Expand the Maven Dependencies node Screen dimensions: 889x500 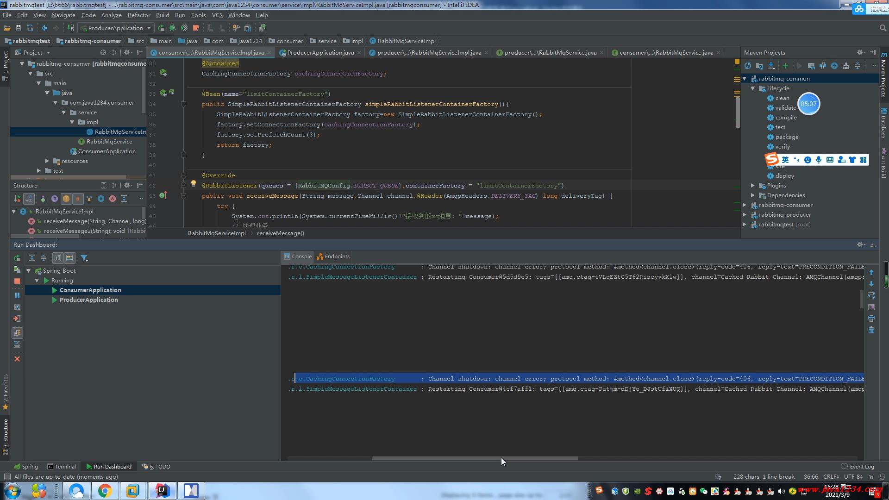tap(753, 195)
